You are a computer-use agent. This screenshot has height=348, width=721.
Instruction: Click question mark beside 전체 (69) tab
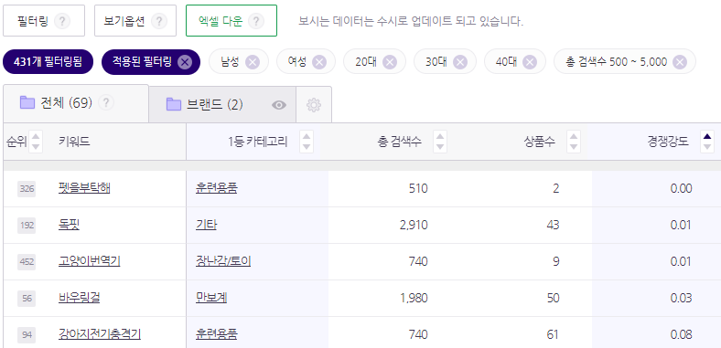tap(106, 102)
